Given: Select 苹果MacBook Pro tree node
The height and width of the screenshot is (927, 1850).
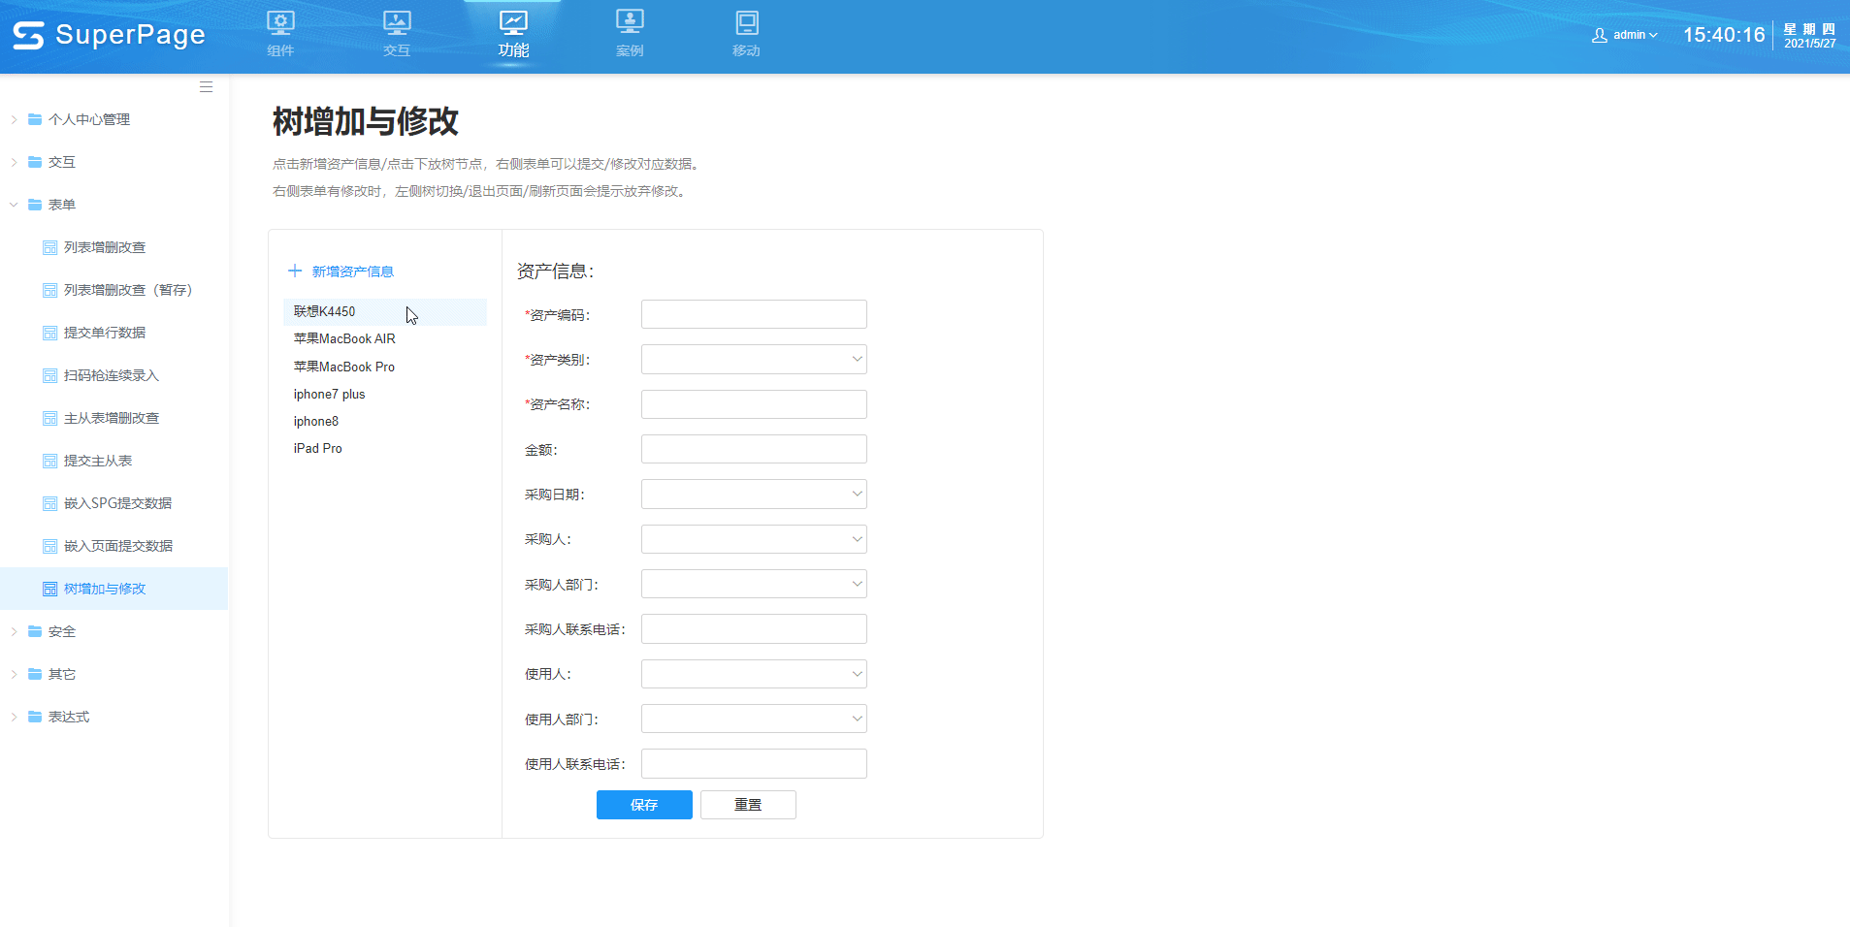Looking at the screenshot, I should coord(344,367).
